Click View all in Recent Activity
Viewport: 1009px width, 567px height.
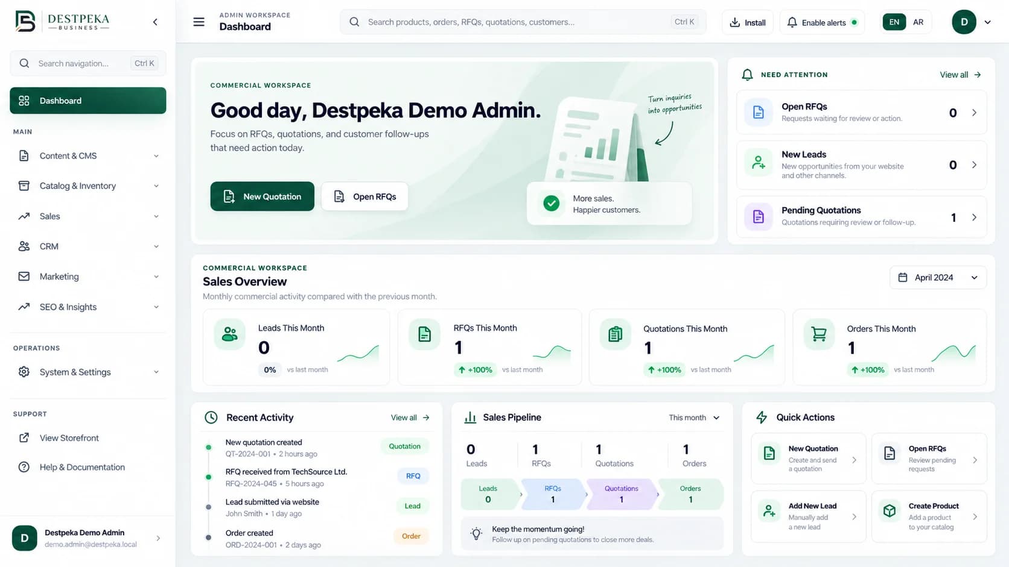(410, 418)
